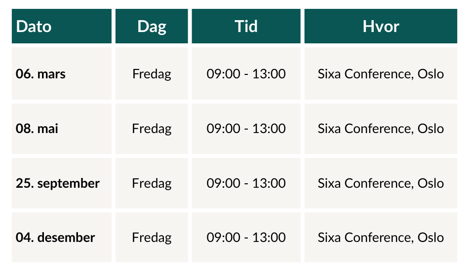This screenshot has width=469, height=271.
Task: Select Sixa Conference, Oslo in september row
Action: click(x=381, y=183)
